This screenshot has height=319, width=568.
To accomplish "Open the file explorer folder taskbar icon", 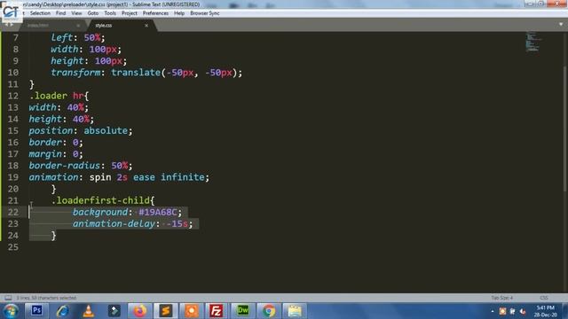I will (x=295, y=311).
